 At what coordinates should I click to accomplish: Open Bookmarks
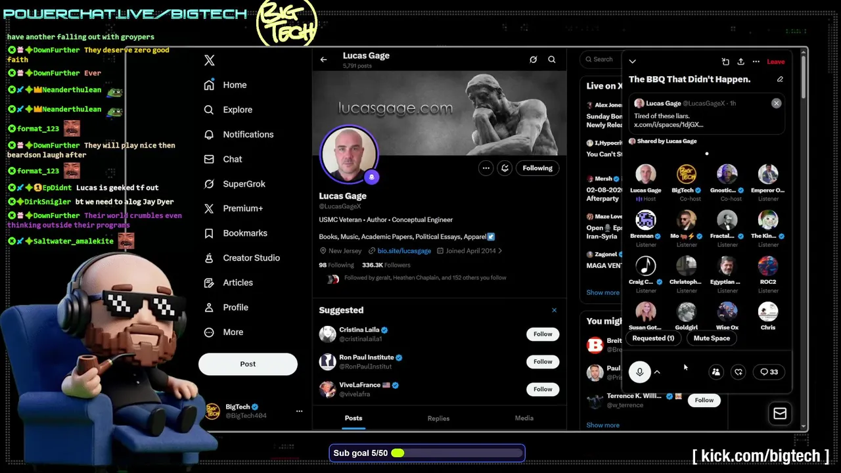[x=235, y=233]
